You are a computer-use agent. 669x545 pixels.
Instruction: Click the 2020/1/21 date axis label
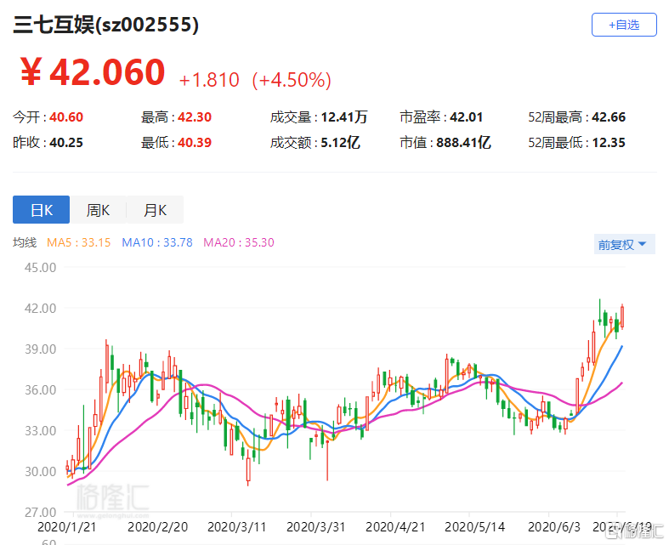click(67, 527)
